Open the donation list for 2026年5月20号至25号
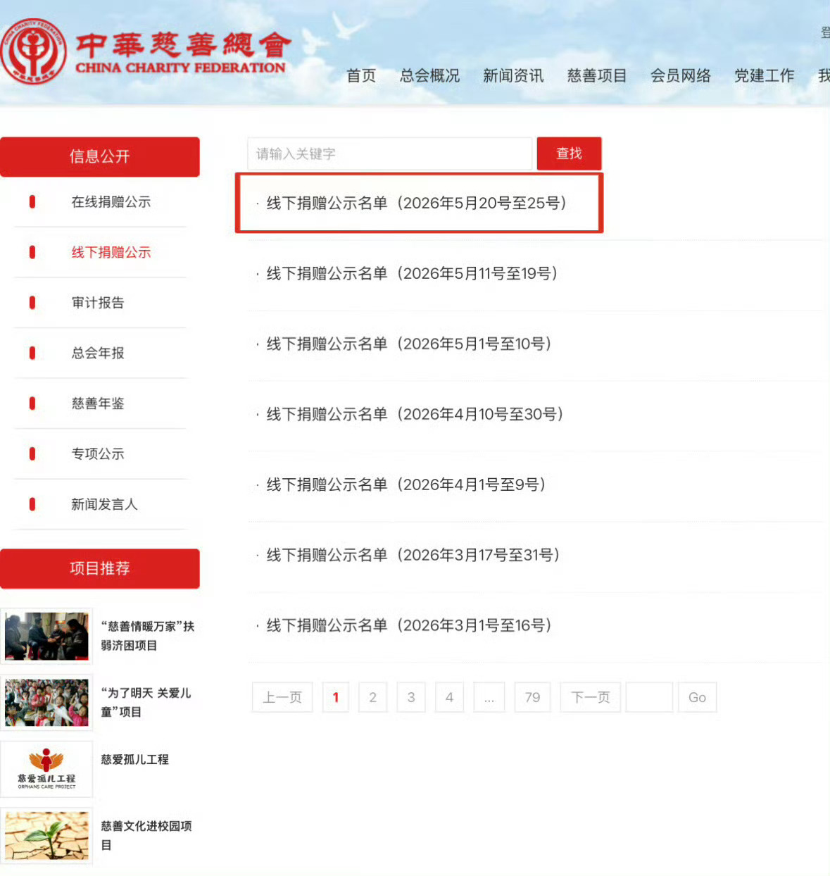The image size is (830, 876). coord(417,203)
